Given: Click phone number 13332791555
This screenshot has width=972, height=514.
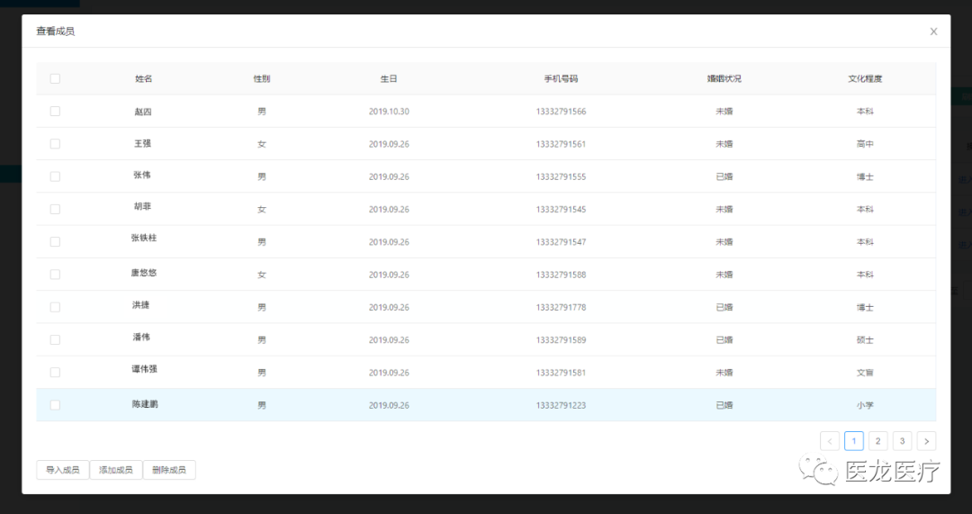Looking at the screenshot, I should (561, 176).
